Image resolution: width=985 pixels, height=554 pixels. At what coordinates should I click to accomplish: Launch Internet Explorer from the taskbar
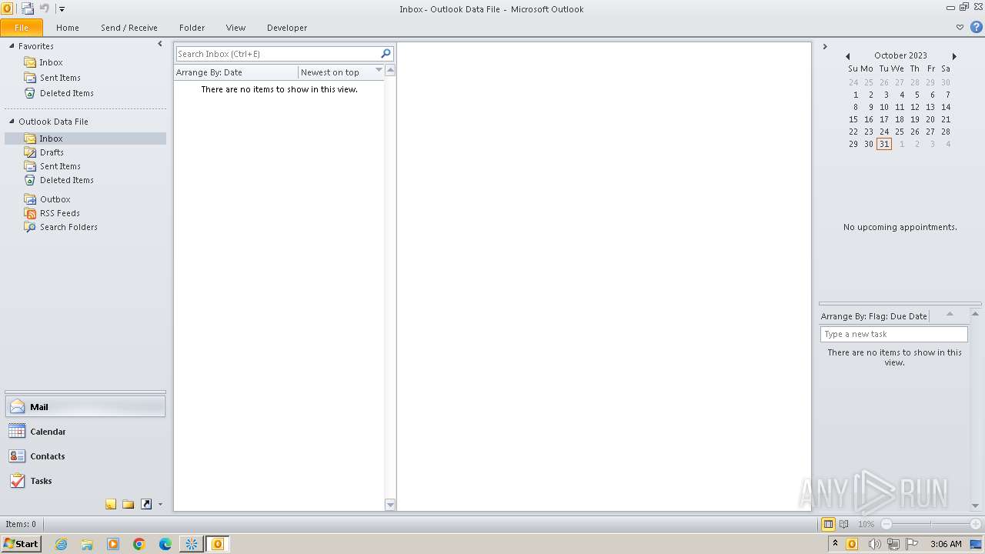62,544
